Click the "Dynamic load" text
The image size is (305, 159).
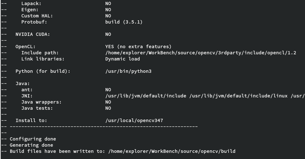(122, 59)
